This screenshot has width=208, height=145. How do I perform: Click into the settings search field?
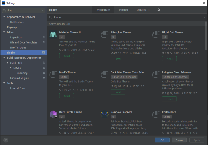(24, 10)
